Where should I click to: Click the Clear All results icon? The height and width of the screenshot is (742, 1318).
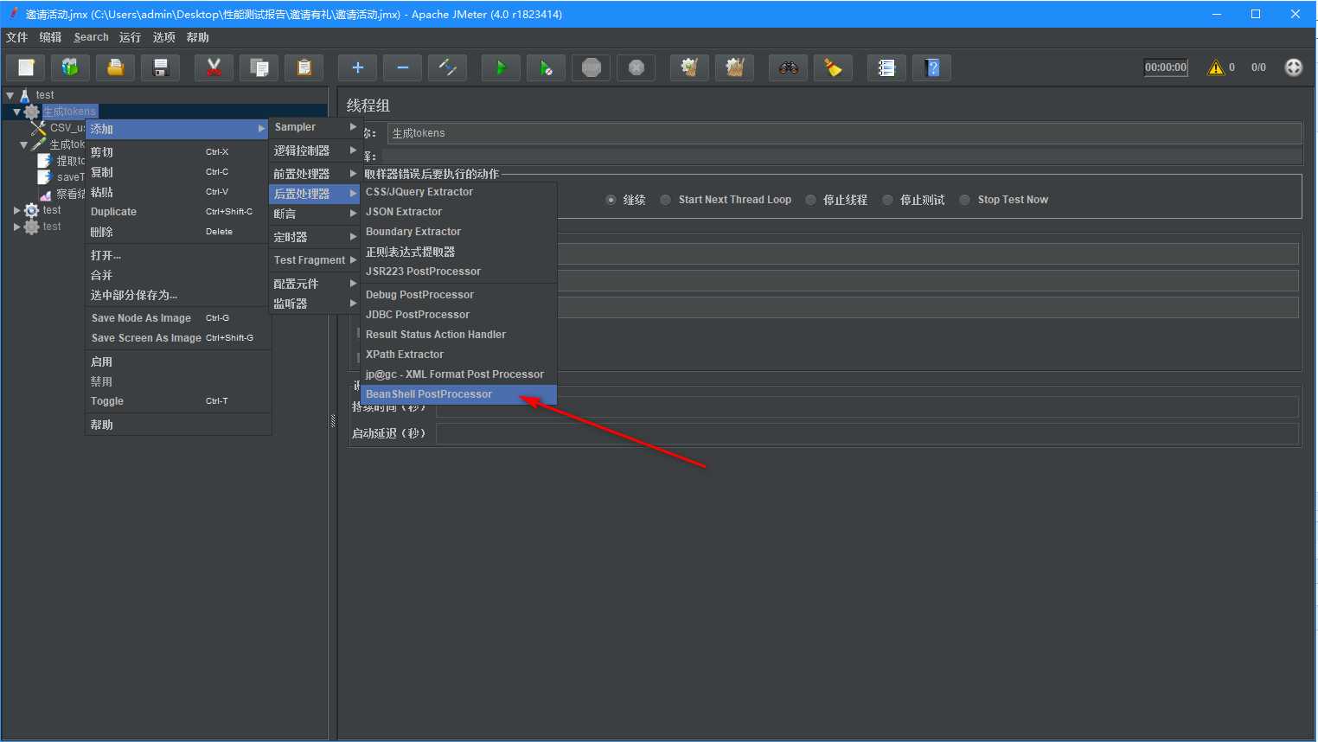(x=734, y=67)
